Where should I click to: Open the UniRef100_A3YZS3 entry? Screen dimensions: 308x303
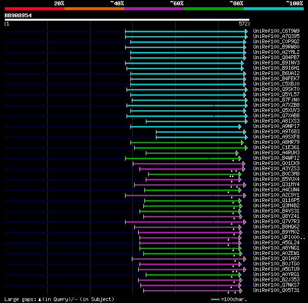point(276,169)
